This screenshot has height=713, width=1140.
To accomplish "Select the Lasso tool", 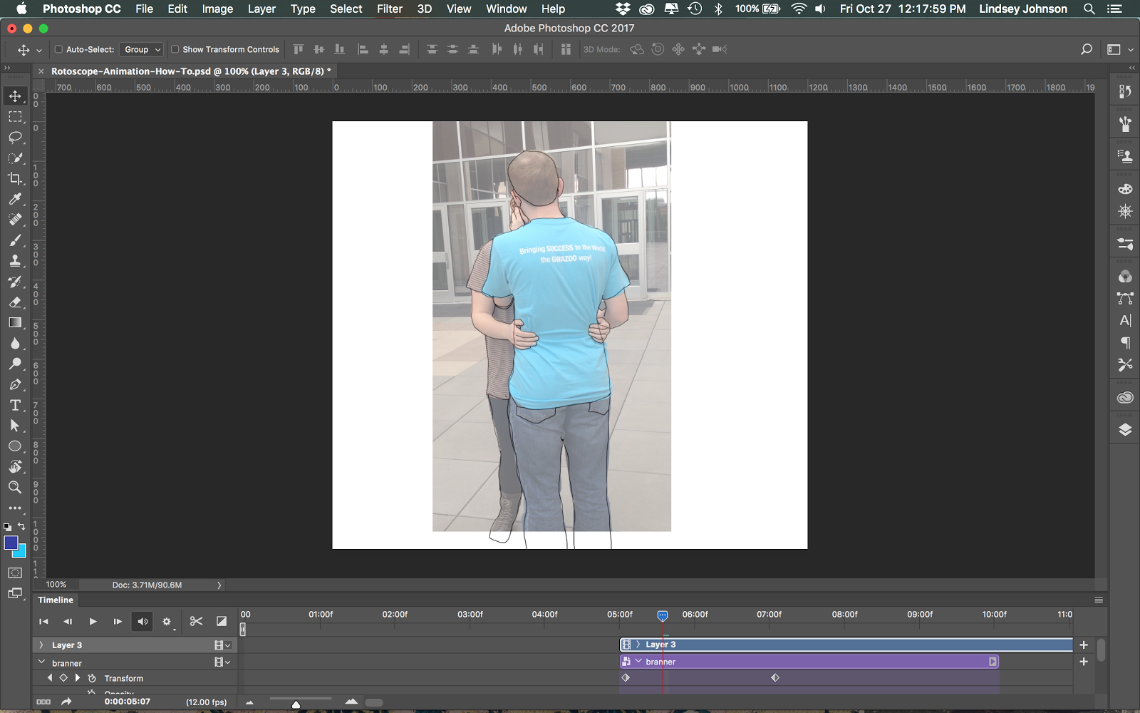I will (15, 137).
